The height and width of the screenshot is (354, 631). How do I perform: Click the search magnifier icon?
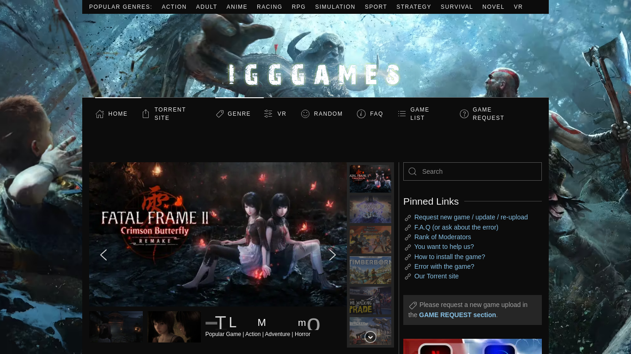point(413,171)
